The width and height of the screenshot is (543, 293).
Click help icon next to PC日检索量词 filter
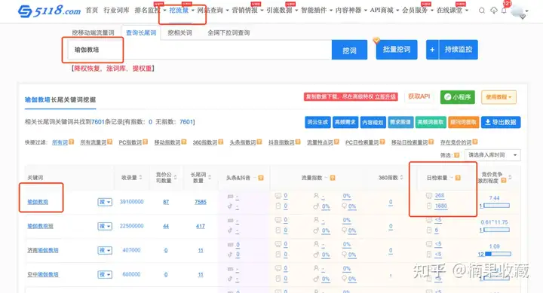coord(382,142)
